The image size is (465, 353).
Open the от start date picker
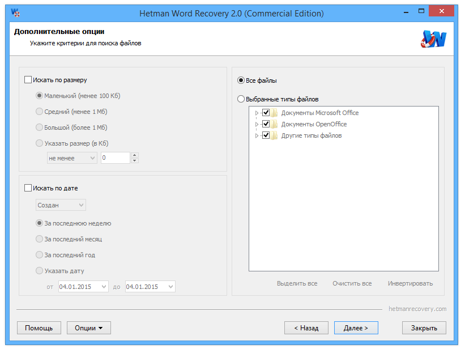pyautogui.click(x=83, y=287)
